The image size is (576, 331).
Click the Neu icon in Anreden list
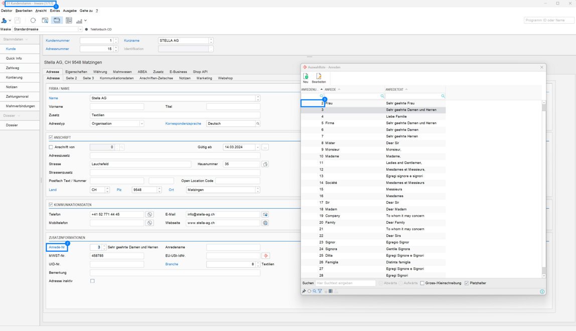306,77
